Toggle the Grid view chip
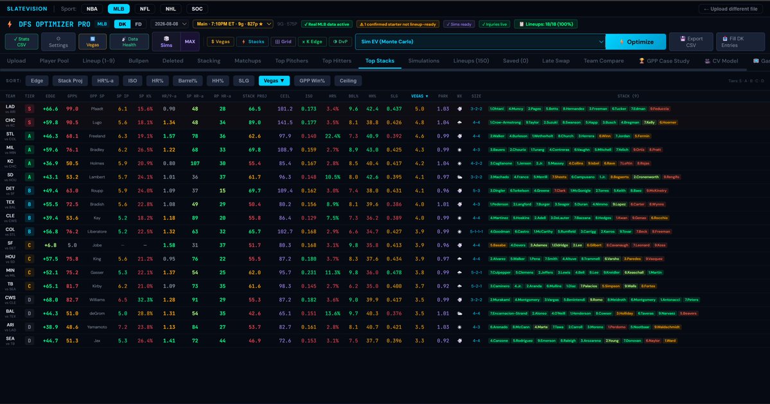The image size is (770, 404). (x=283, y=42)
